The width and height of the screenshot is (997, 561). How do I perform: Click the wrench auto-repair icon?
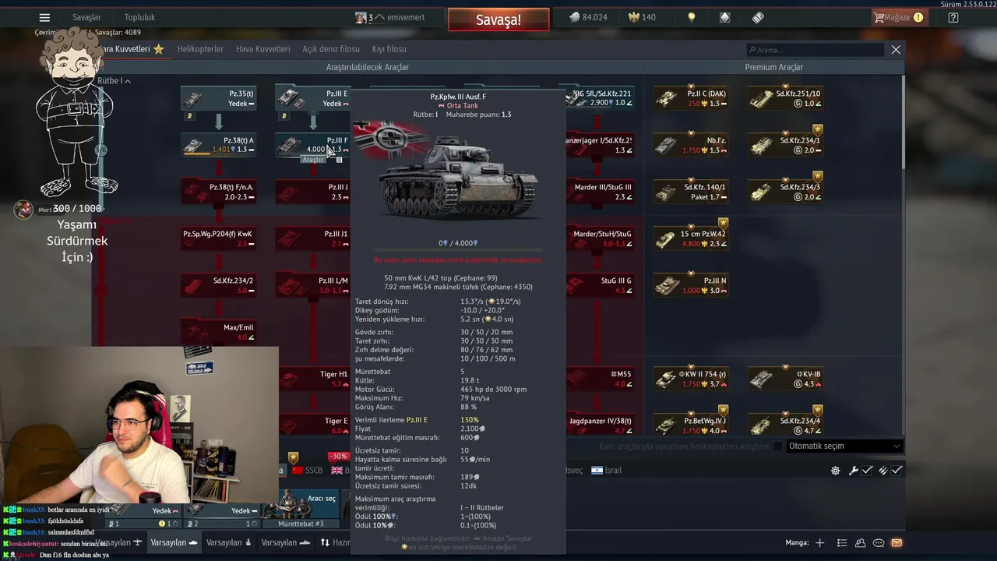(854, 471)
